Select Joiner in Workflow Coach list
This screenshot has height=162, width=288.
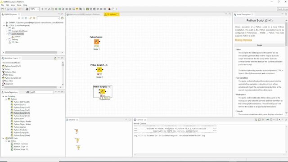point(7,69)
